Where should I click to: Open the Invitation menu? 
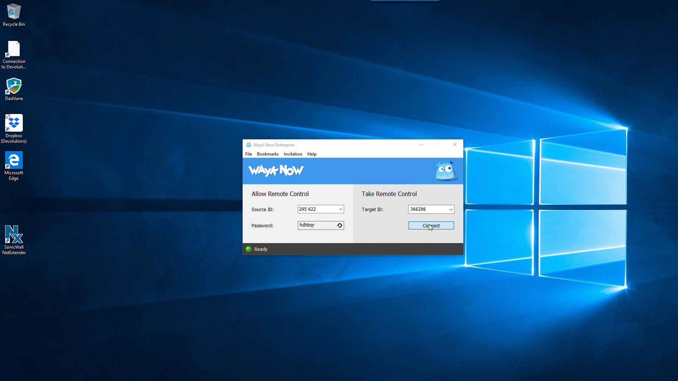[293, 154]
